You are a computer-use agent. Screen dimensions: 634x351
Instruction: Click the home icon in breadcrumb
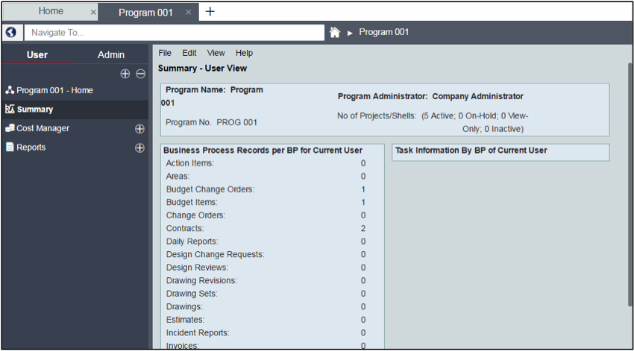[x=335, y=33]
